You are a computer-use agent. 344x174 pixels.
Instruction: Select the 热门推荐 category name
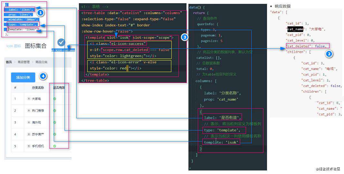[38, 111]
